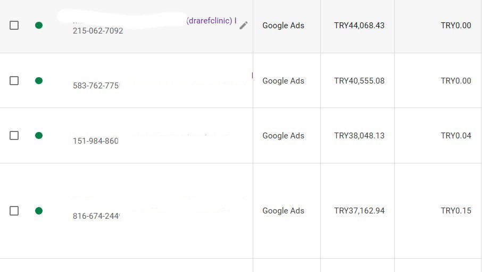
Task: Click account ID 151-984-860
Action: [x=96, y=141]
